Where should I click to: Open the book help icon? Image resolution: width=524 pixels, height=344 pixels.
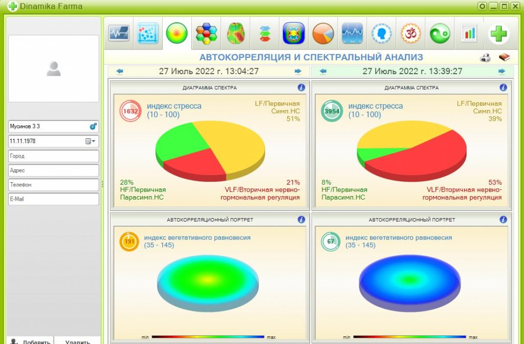pyautogui.click(x=504, y=57)
